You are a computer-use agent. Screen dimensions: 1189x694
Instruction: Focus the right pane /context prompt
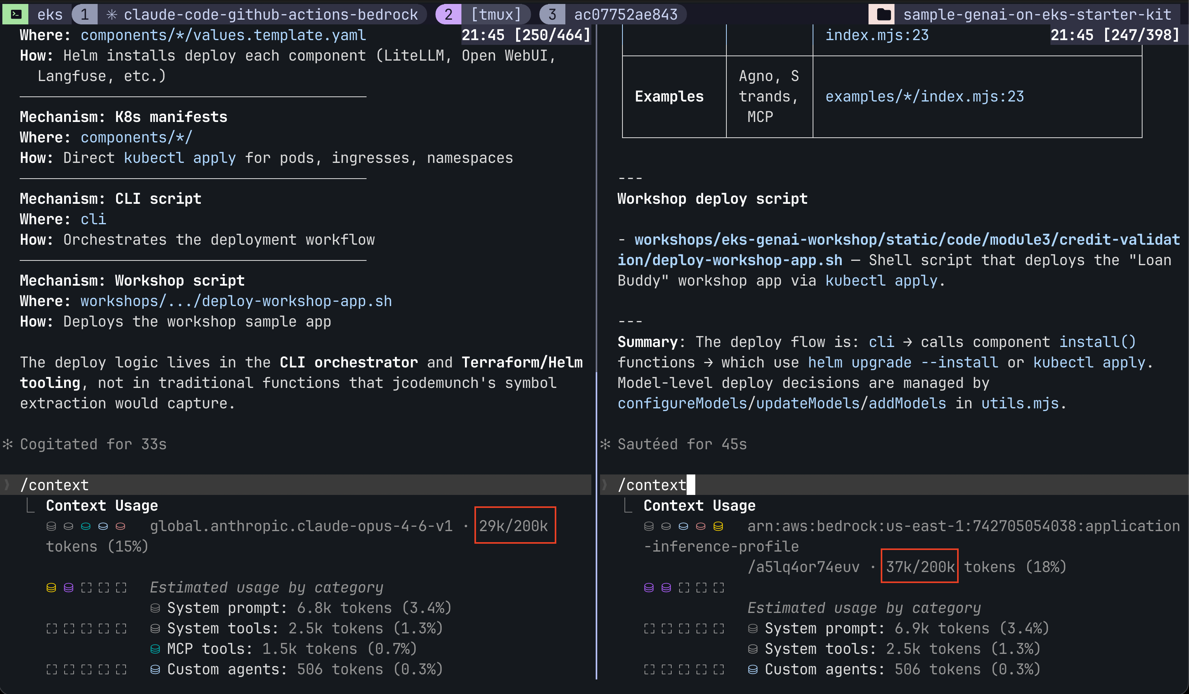[x=894, y=485]
